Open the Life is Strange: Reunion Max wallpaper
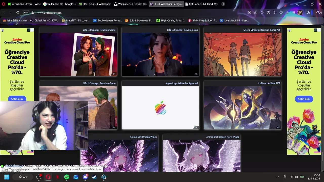This screenshot has height=182, width=324. pos(160,54)
